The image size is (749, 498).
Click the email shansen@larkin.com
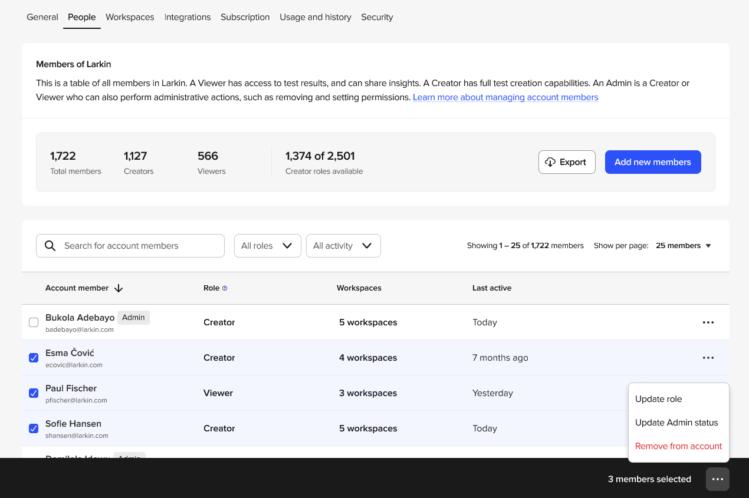(77, 436)
